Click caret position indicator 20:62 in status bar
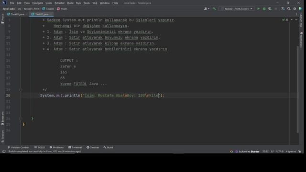This screenshot has width=306, height=172. (x=265, y=151)
